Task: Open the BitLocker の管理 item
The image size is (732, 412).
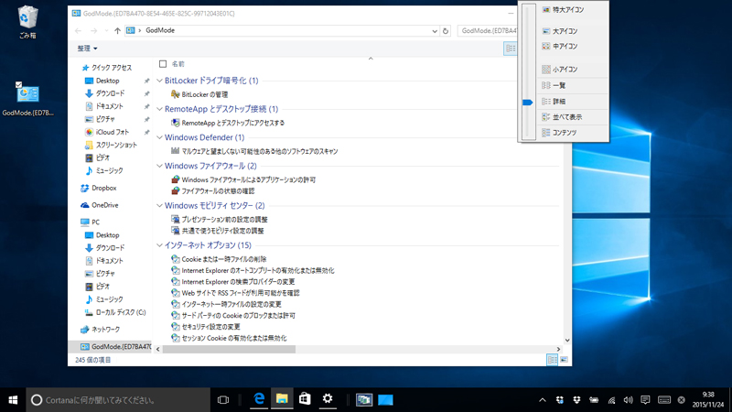Action: coord(204,94)
